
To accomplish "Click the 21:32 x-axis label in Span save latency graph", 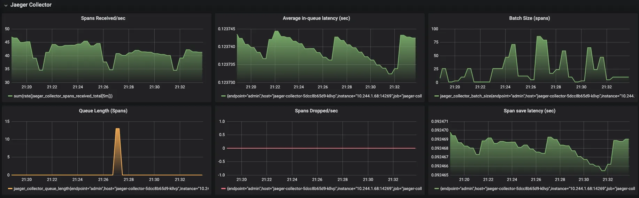I will [x=608, y=180].
